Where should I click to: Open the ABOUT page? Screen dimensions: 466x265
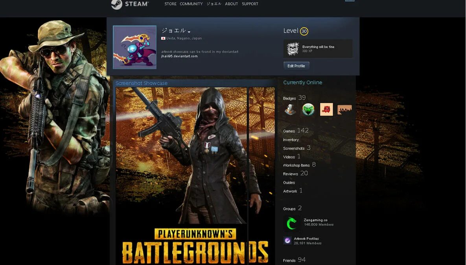(x=231, y=4)
